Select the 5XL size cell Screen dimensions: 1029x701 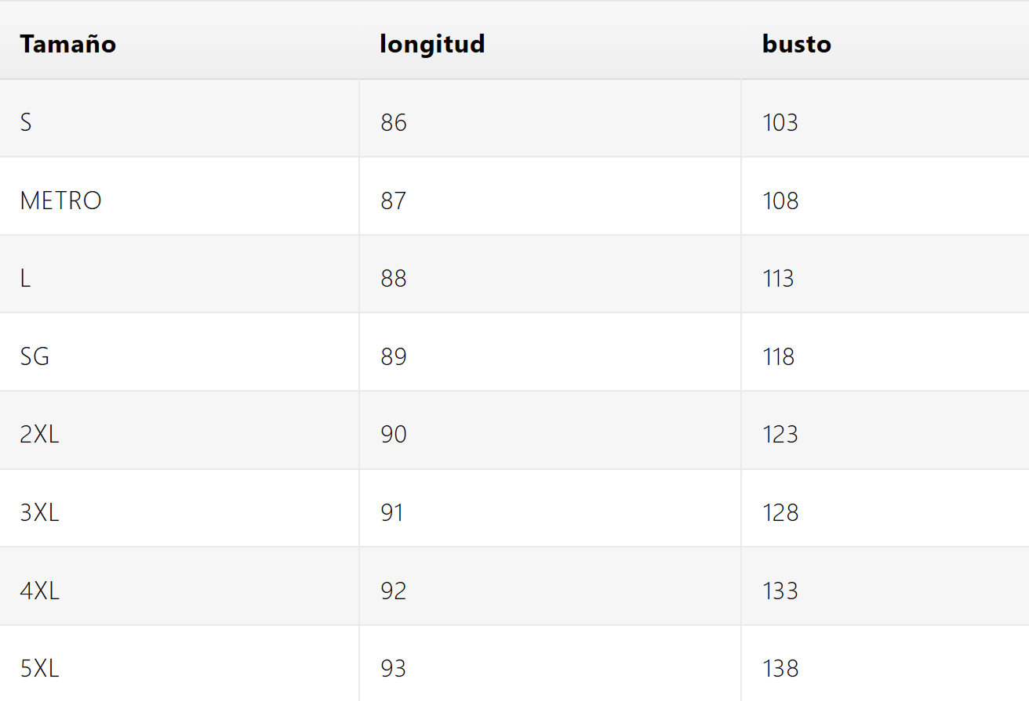click(39, 668)
